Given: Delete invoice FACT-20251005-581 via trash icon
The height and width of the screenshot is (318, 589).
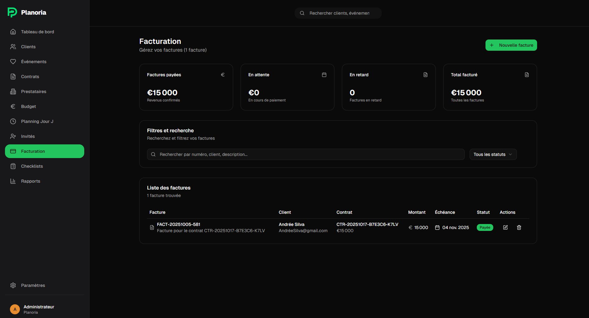Looking at the screenshot, I should 519,227.
